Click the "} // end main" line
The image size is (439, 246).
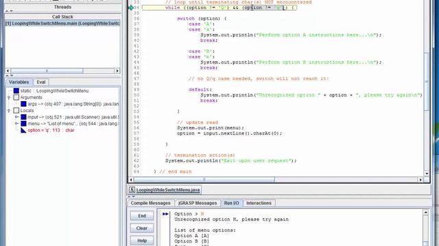click(x=173, y=172)
